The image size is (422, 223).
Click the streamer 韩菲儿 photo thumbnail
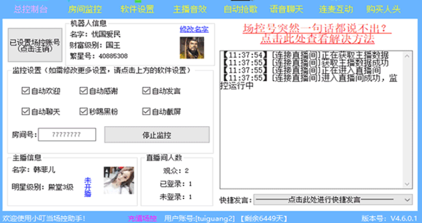[119, 180]
